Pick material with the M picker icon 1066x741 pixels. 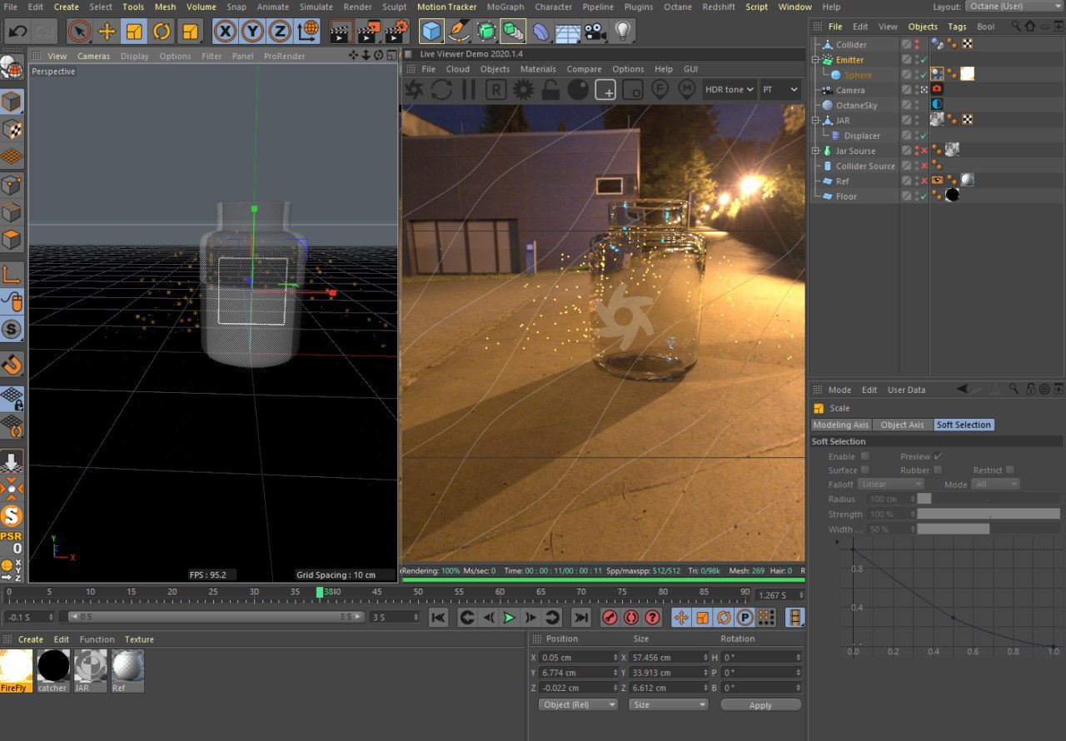pyautogui.click(x=687, y=89)
